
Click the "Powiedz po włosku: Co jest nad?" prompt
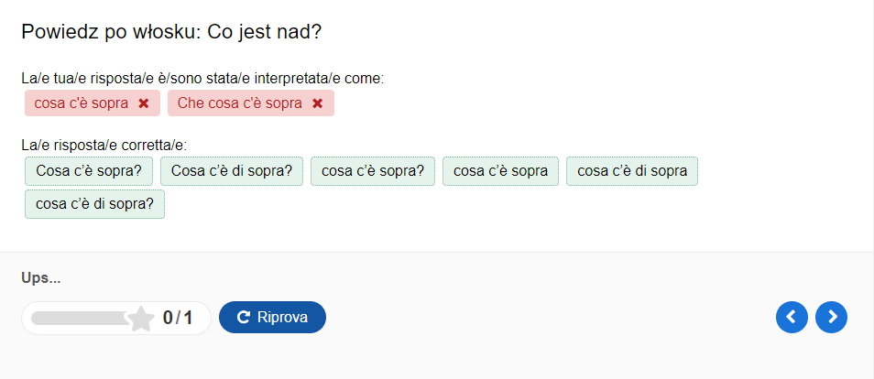(171, 32)
